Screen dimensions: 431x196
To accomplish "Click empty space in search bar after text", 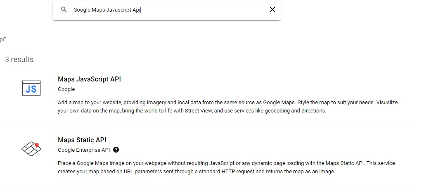I will (x=206, y=10).
